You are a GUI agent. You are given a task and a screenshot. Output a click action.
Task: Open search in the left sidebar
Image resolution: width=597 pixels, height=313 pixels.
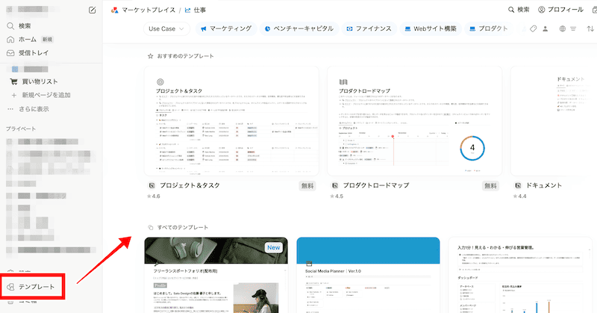[25, 25]
